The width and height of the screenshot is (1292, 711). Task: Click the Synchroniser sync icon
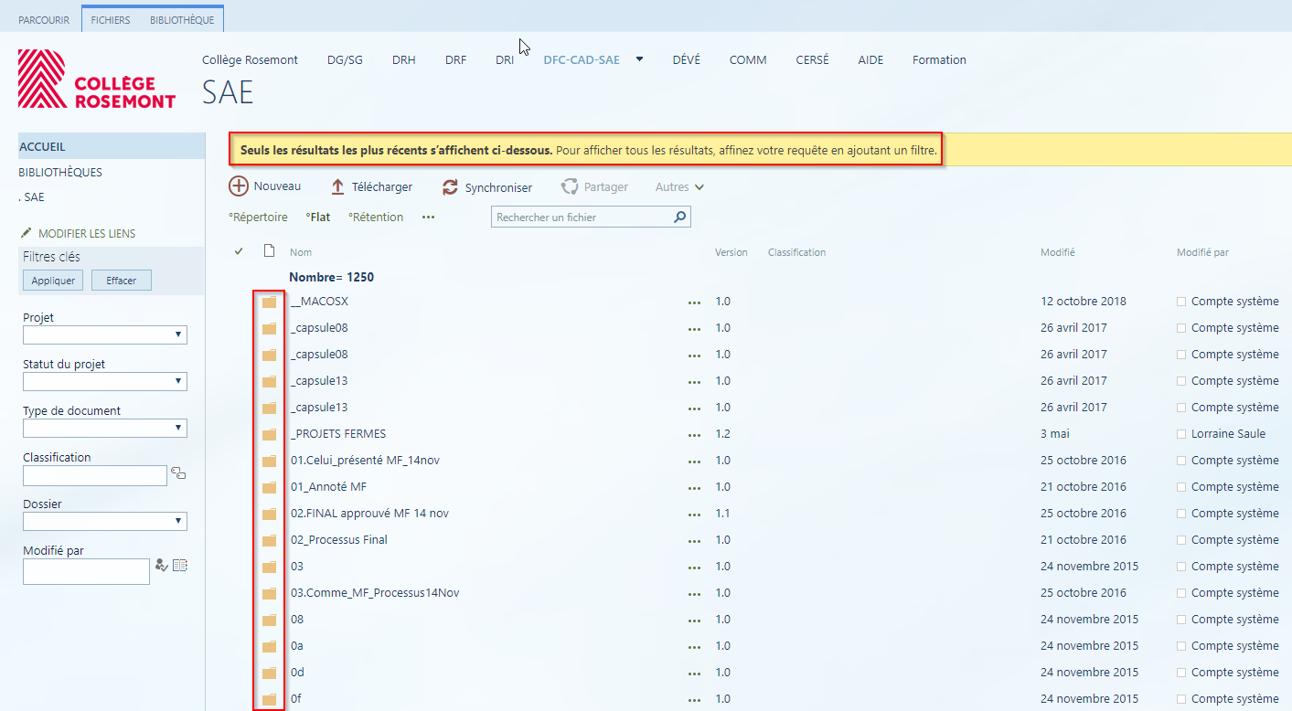(x=450, y=187)
